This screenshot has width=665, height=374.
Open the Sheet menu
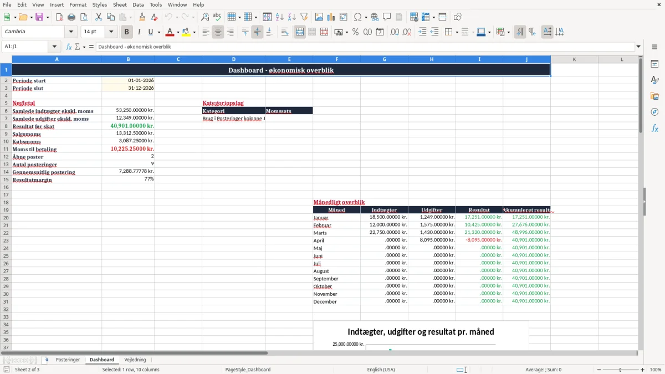pos(120,4)
